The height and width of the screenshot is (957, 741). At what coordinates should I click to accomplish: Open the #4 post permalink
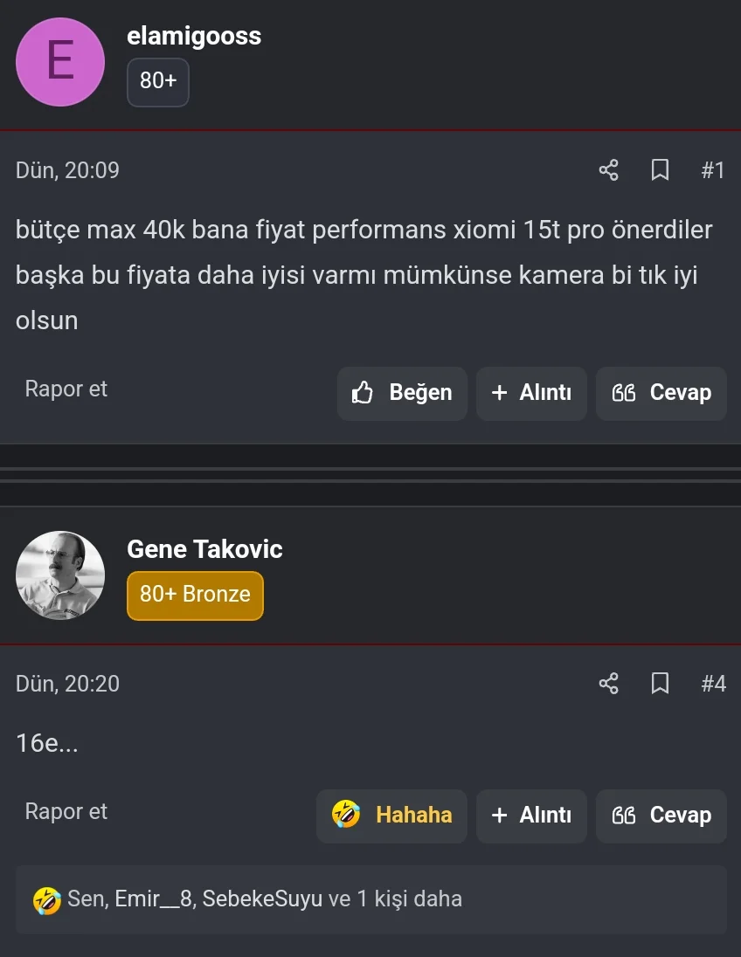(713, 683)
